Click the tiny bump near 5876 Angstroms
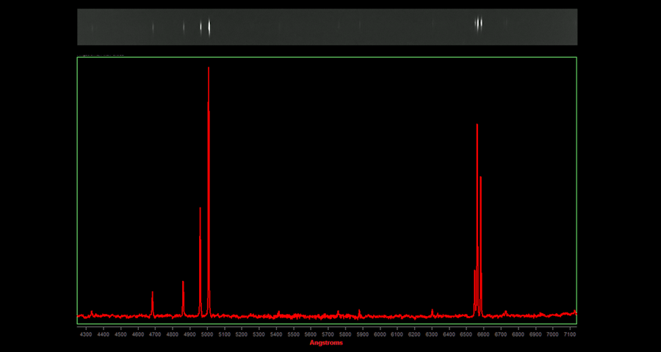The height and width of the screenshot is (352, 661). click(x=359, y=312)
